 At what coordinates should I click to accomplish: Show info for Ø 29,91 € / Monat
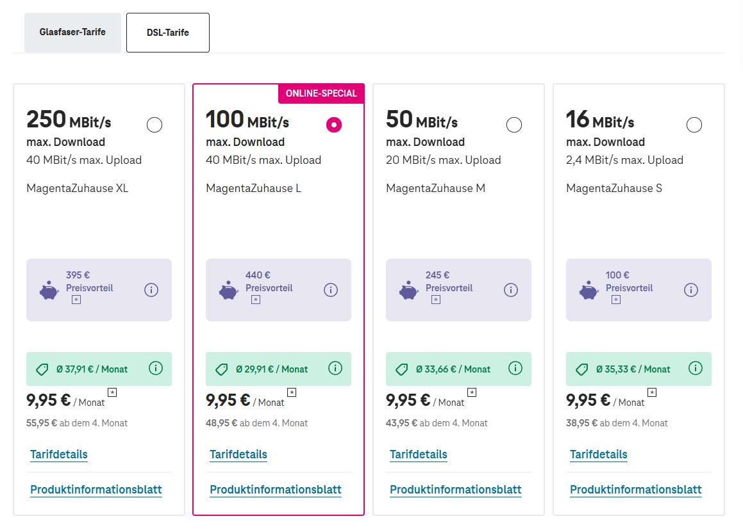coord(335,368)
